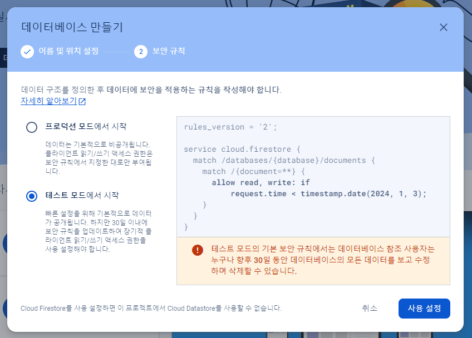Image resolution: width=472 pixels, height=338 pixels.
Task: Click the 데이터베이스 만들기 dialog title
Action: click(x=72, y=27)
